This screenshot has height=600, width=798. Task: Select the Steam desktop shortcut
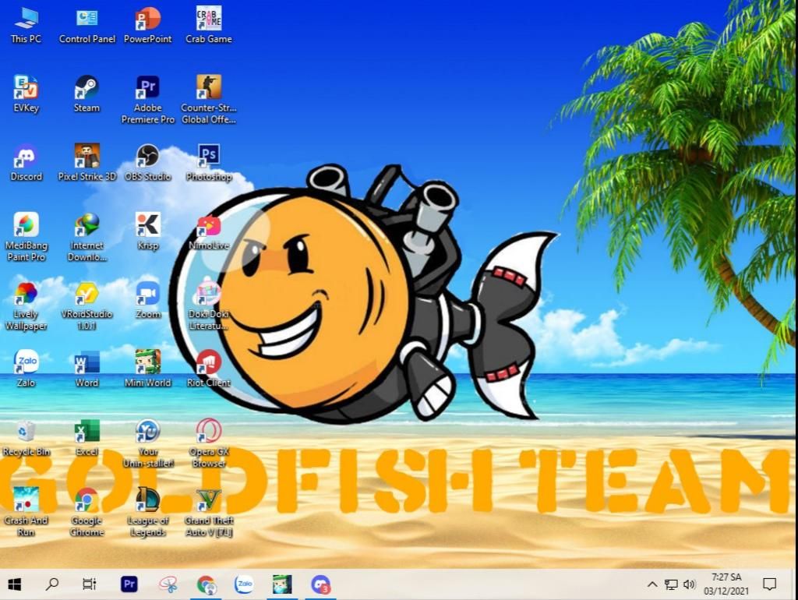tap(87, 94)
